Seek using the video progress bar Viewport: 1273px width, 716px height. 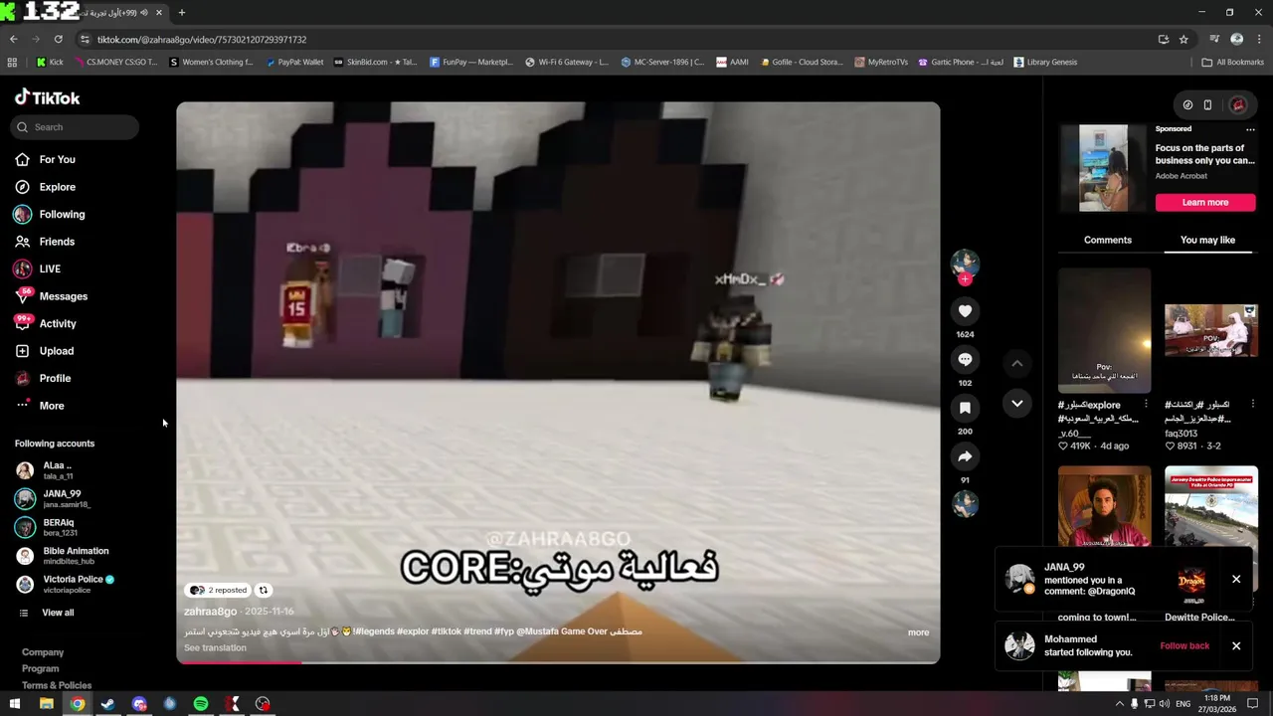pyautogui.click(x=558, y=661)
